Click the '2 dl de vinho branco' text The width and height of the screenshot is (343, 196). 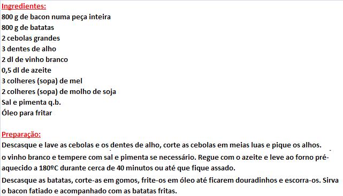pos(35,60)
